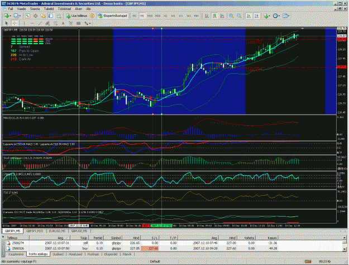
Task: Click the periodicity clock icon
Action: [x=275, y=16]
